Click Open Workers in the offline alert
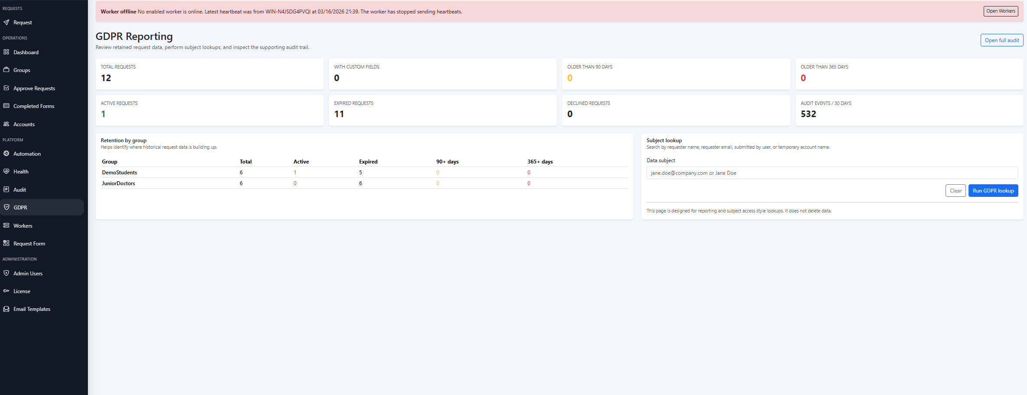 click(x=1000, y=11)
